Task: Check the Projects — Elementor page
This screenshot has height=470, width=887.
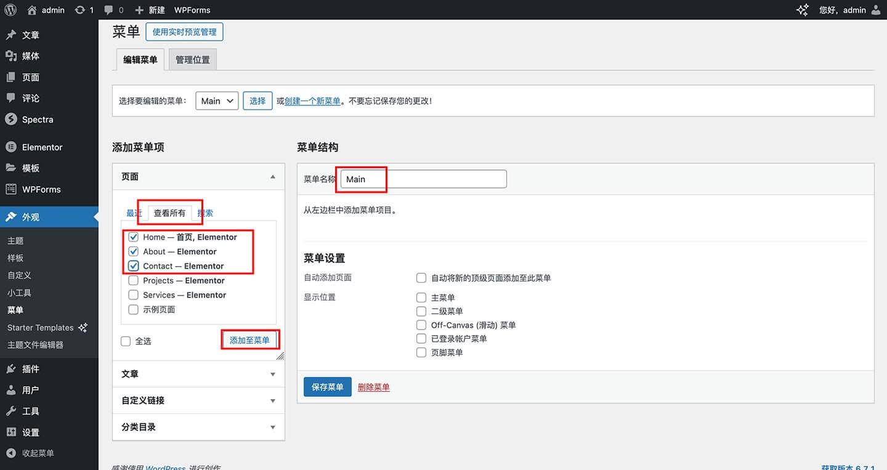Action: coord(133,280)
